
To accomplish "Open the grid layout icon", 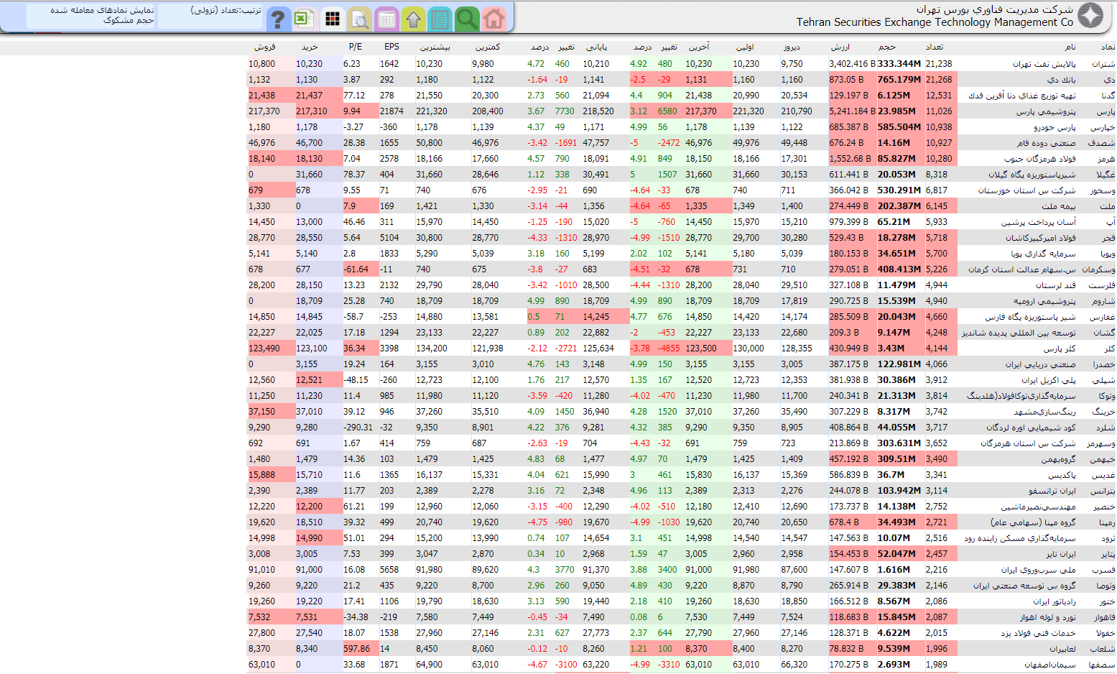I will [x=333, y=19].
